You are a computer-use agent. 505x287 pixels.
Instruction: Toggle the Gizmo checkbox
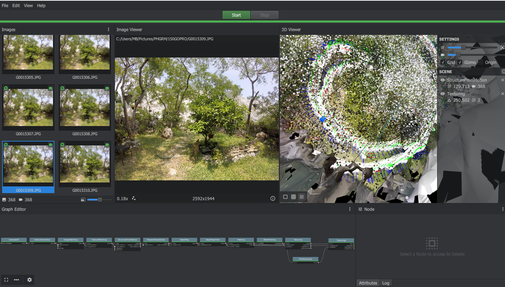(460, 62)
